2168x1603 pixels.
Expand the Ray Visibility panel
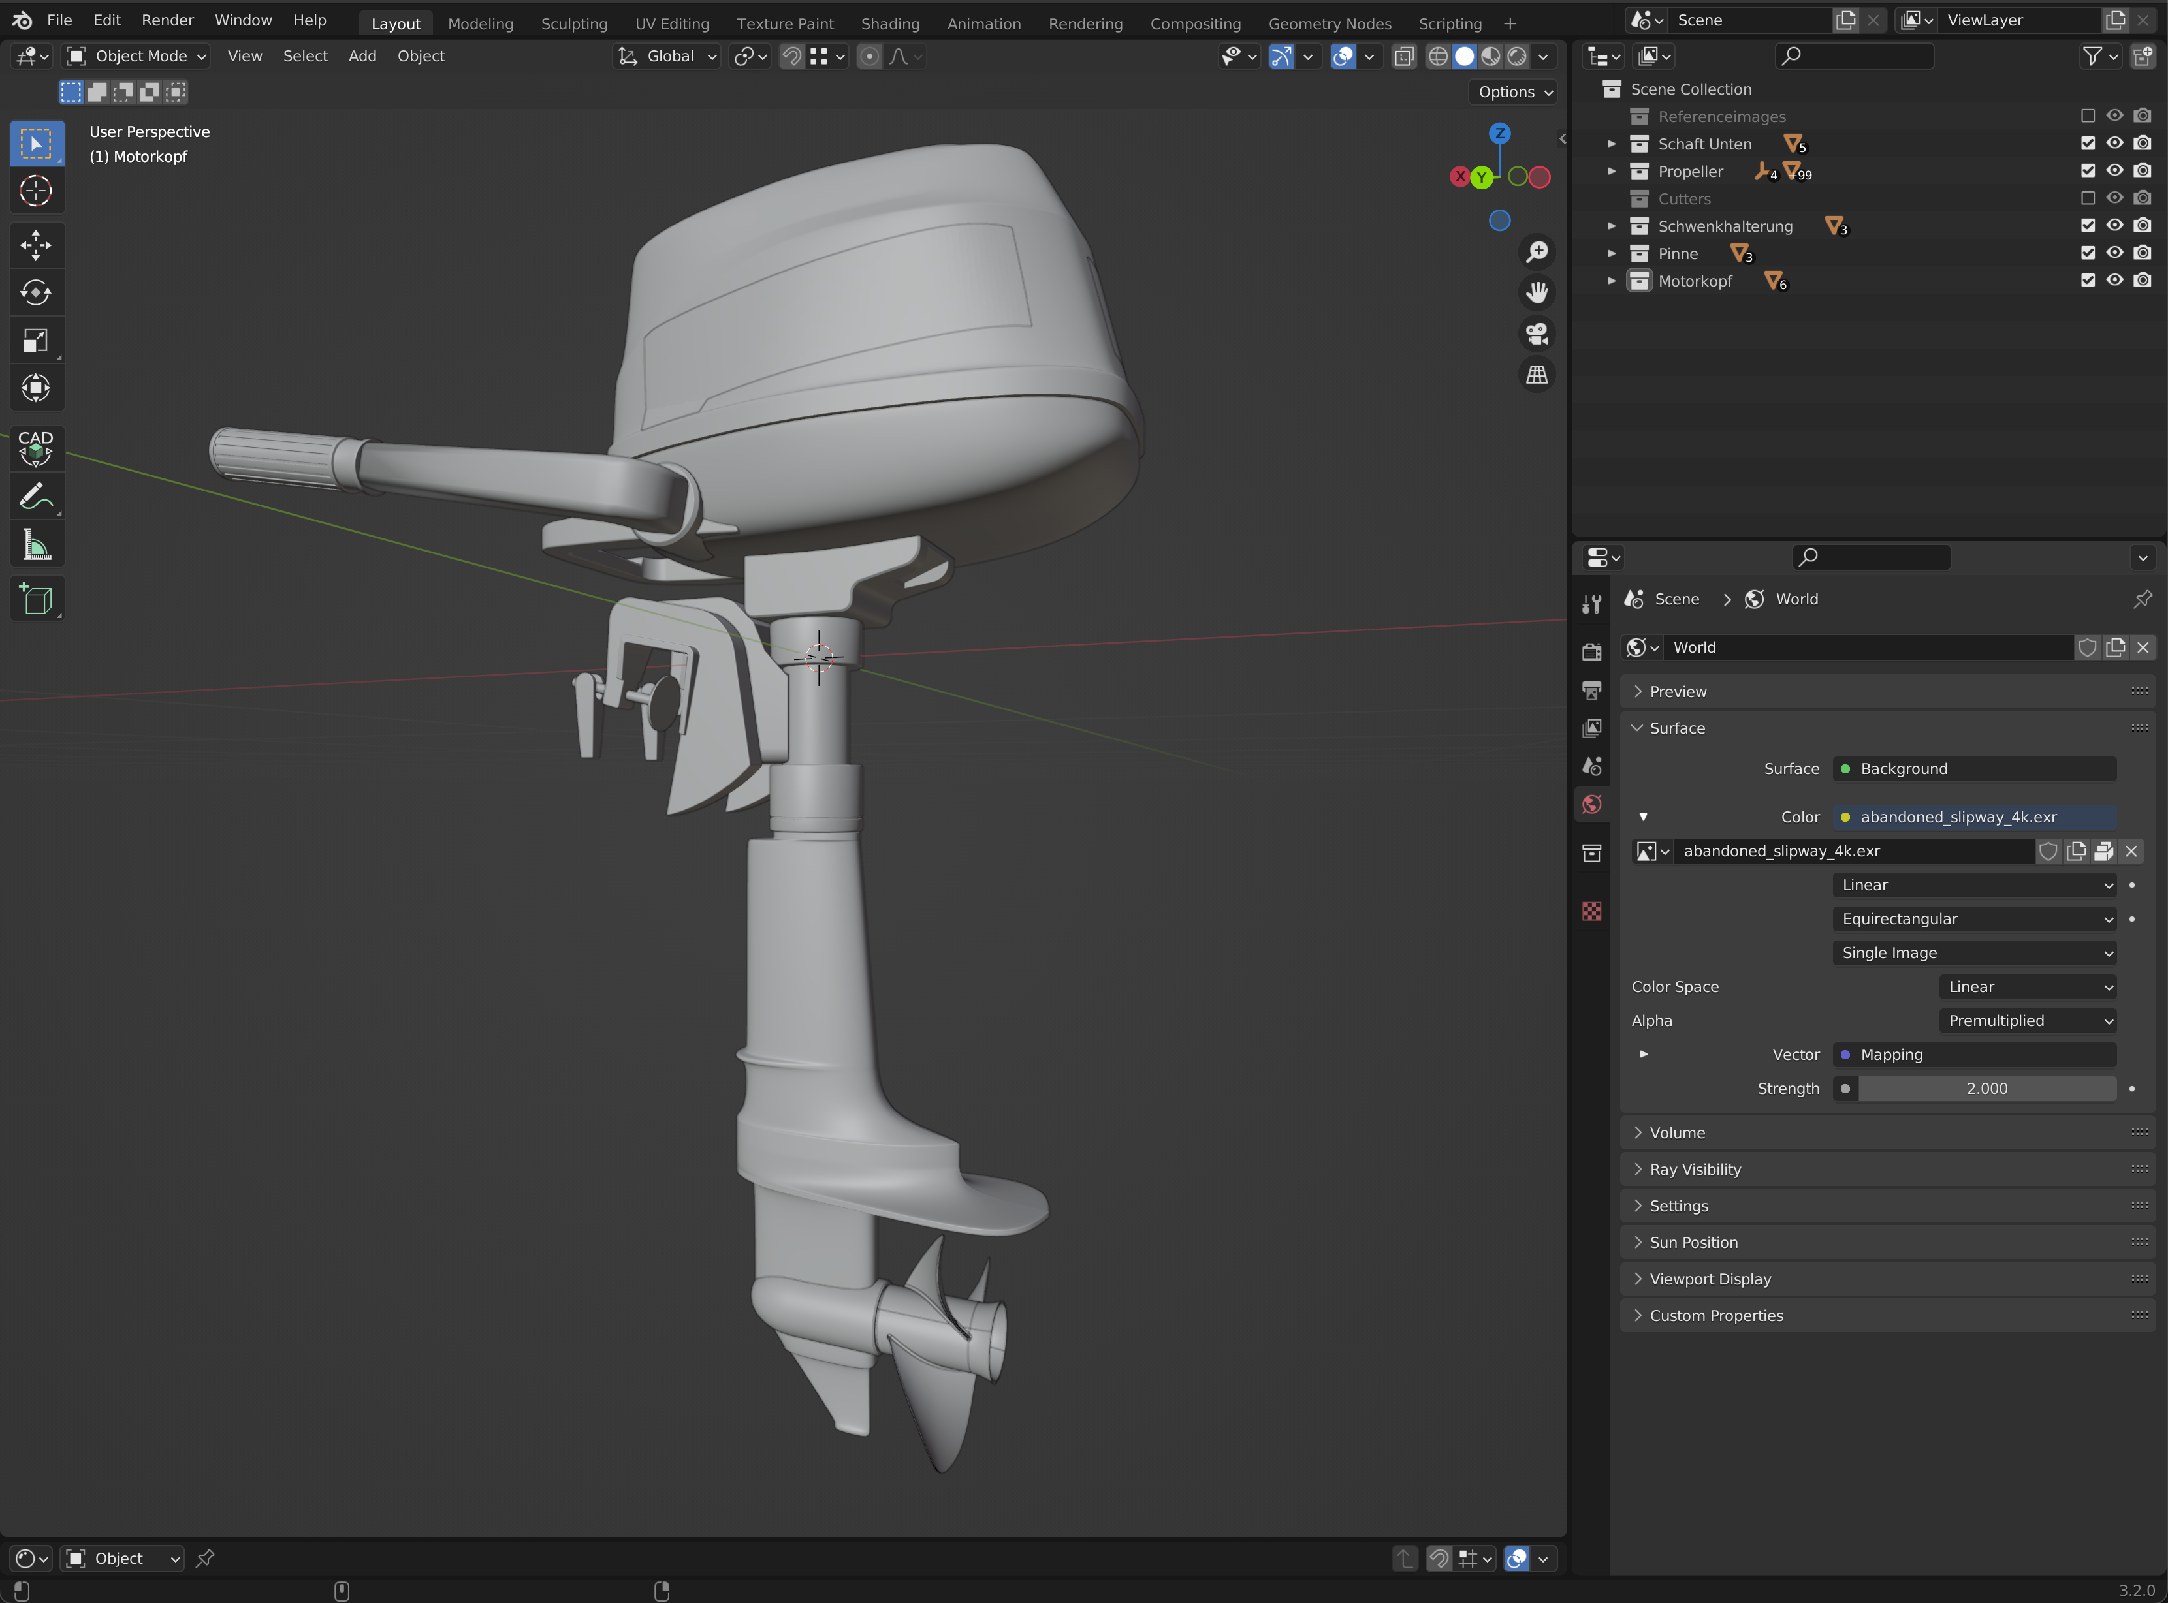1694,1169
